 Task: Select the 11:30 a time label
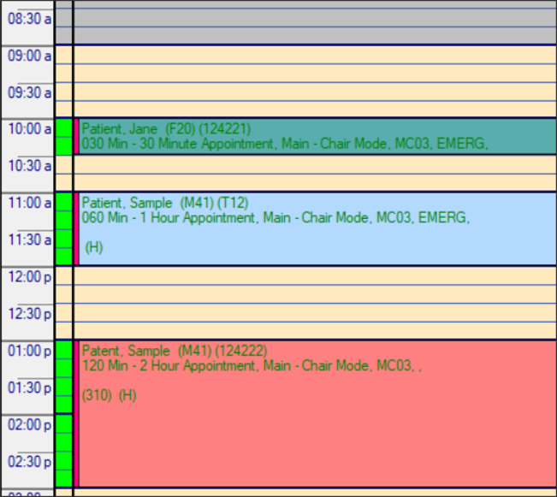pyautogui.click(x=29, y=240)
